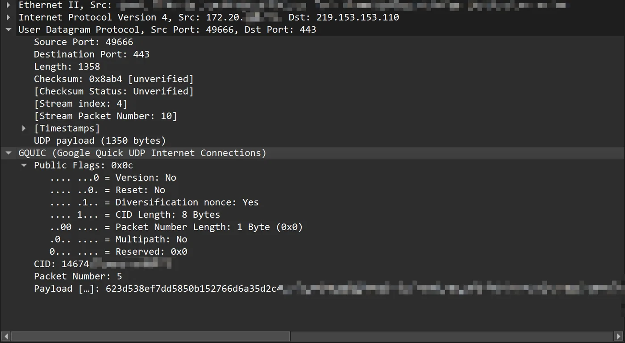Select Stream Packet Number: 10 row
Image resolution: width=625 pixels, height=343 pixels.
pos(105,116)
